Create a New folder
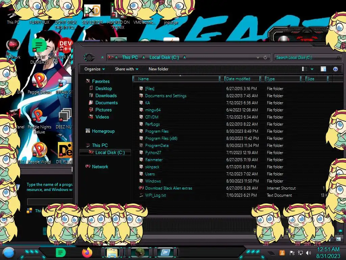Viewport: 346px width, 260px height. (x=158, y=69)
